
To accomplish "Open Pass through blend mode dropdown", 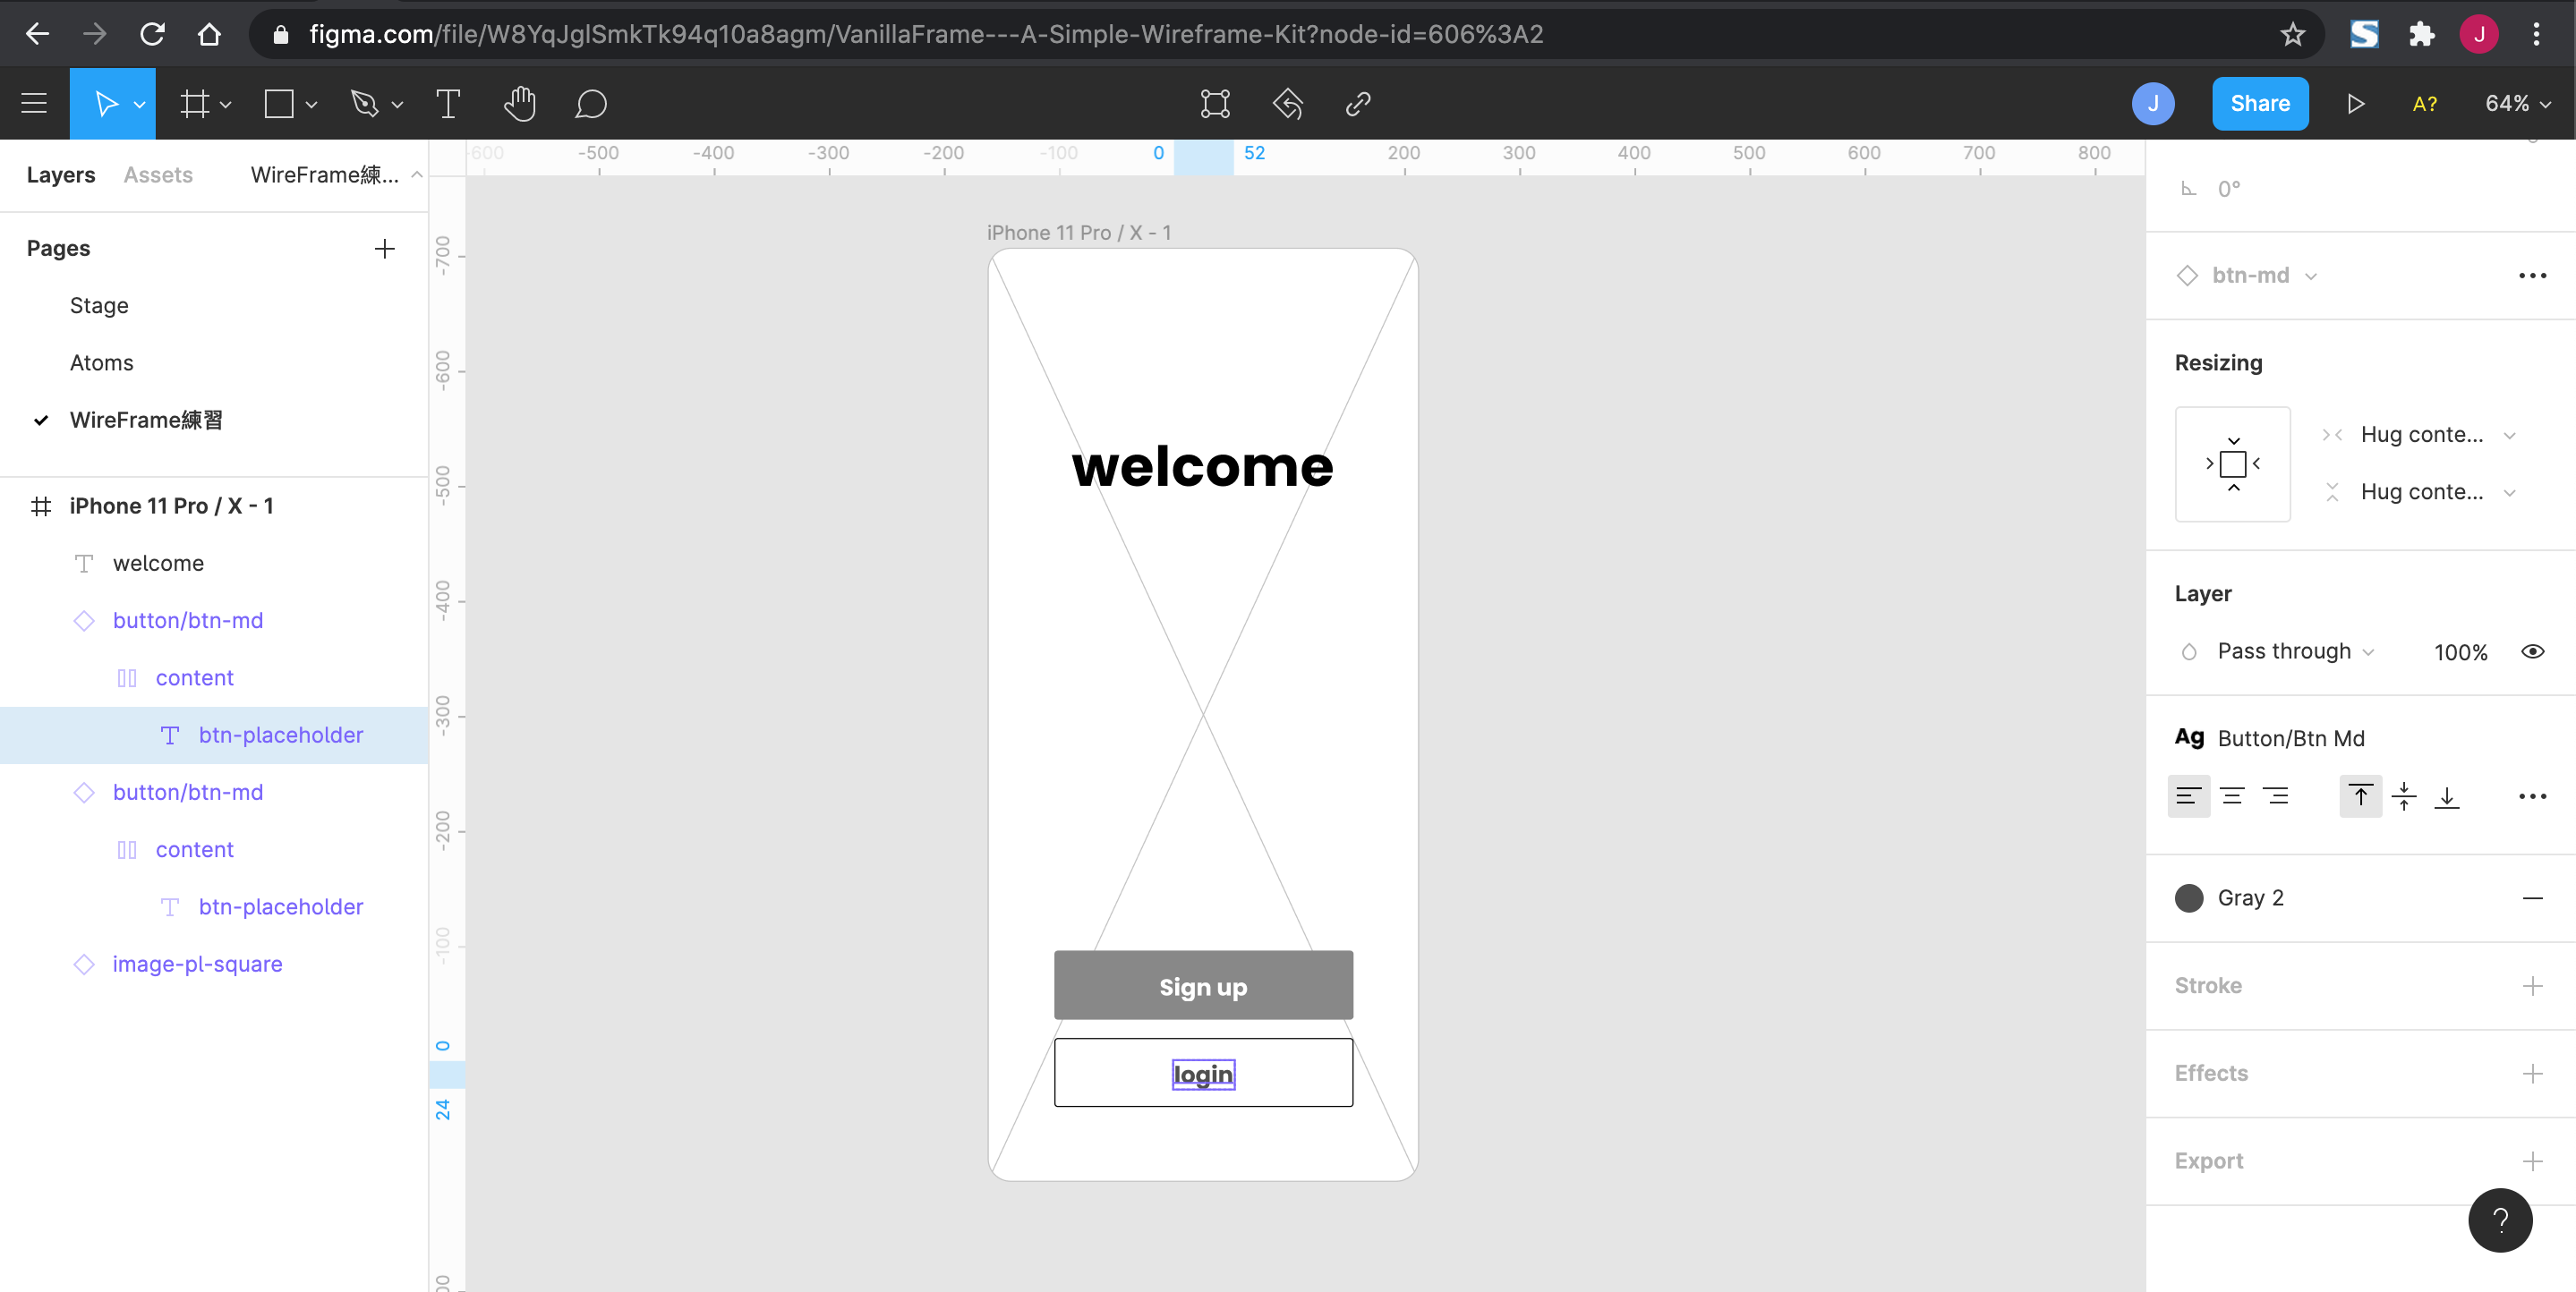I will [2294, 652].
